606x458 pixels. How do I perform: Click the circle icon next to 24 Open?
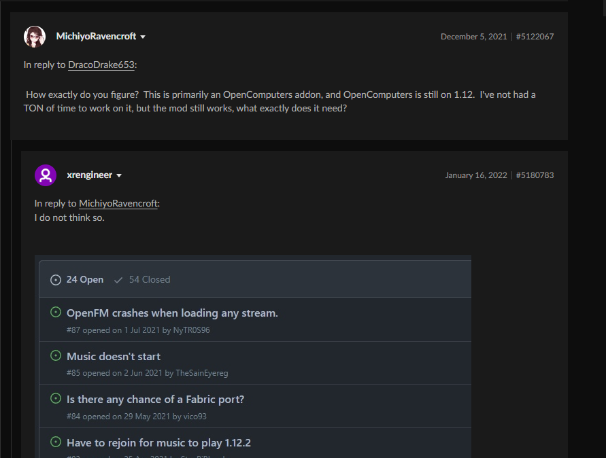(56, 280)
